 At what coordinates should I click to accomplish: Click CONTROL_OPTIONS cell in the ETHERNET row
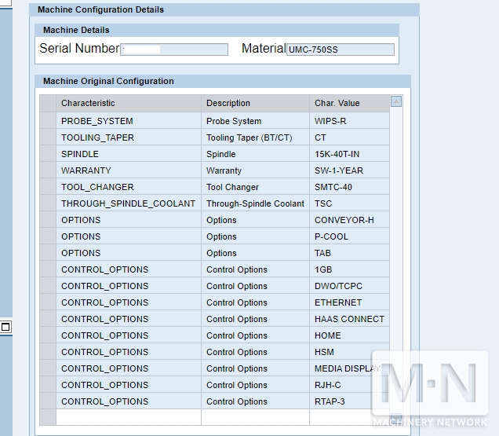(129, 302)
